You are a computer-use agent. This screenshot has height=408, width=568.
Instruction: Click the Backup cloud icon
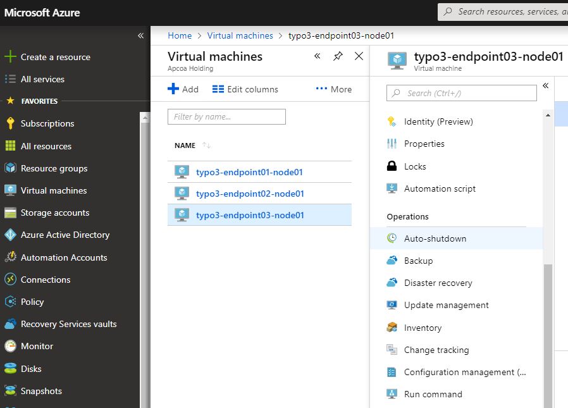click(392, 261)
